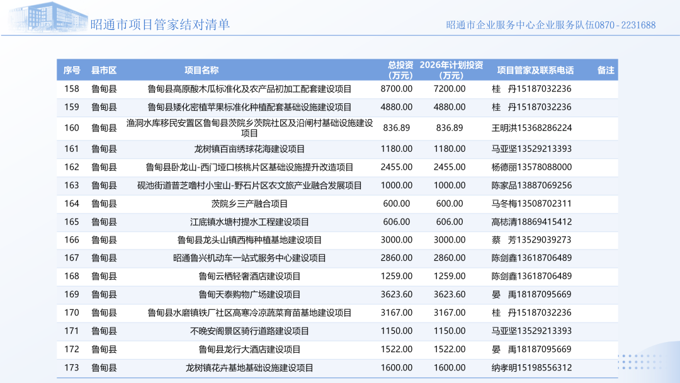Click 鲁甸县龙头山镇西梅种植基地建设项目
Screen dimensions: 680x383
tap(249, 240)
